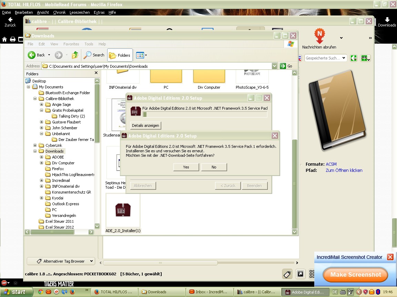Open the File menu in Downloads window
This screenshot has height=297, width=397.
30,44
